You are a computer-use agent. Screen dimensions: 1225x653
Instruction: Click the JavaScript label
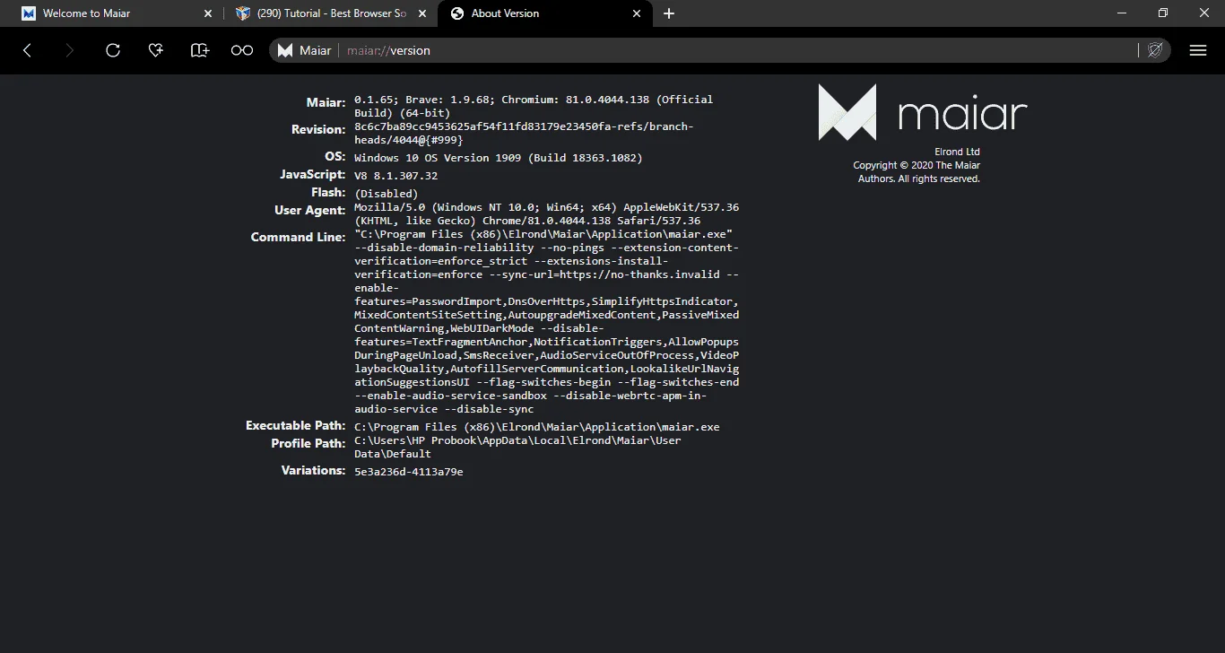pos(312,175)
